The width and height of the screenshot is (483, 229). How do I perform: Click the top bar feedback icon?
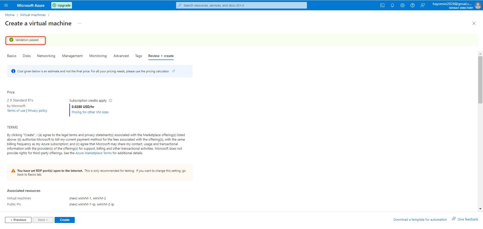[423, 5]
